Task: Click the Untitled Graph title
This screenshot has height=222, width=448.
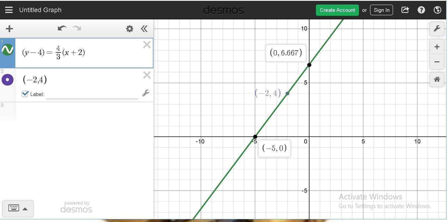Action: coord(40,10)
